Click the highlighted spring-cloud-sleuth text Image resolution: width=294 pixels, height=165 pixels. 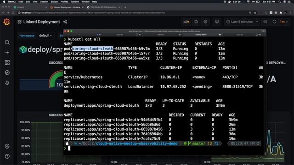[x=93, y=49]
